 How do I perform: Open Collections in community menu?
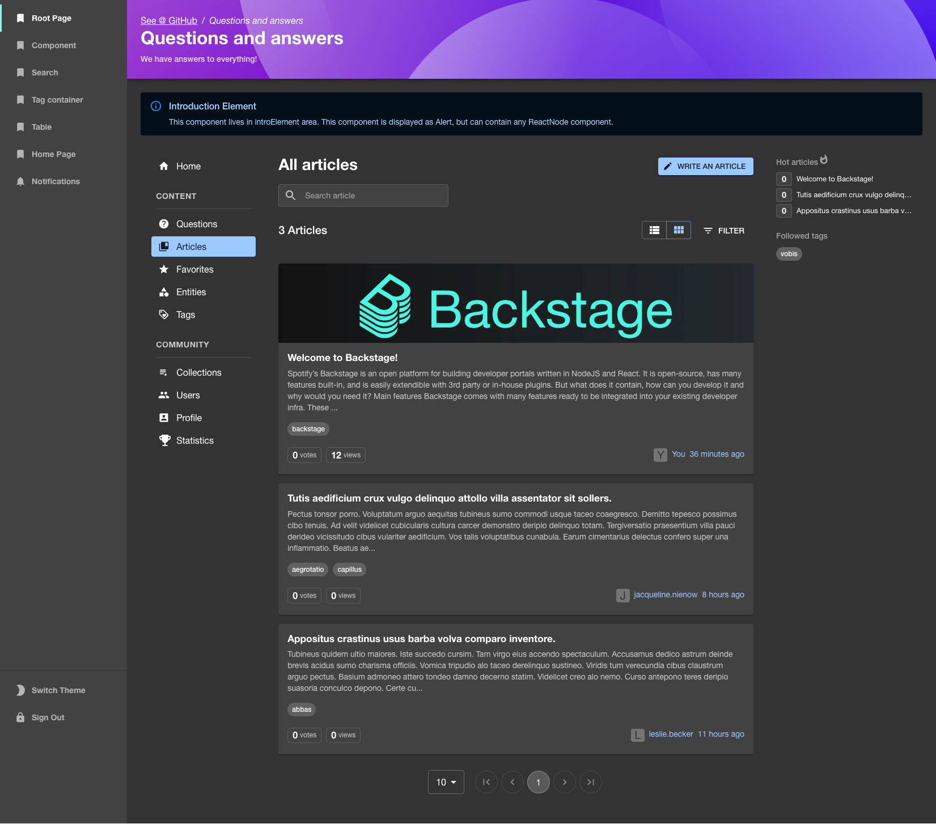click(204, 372)
